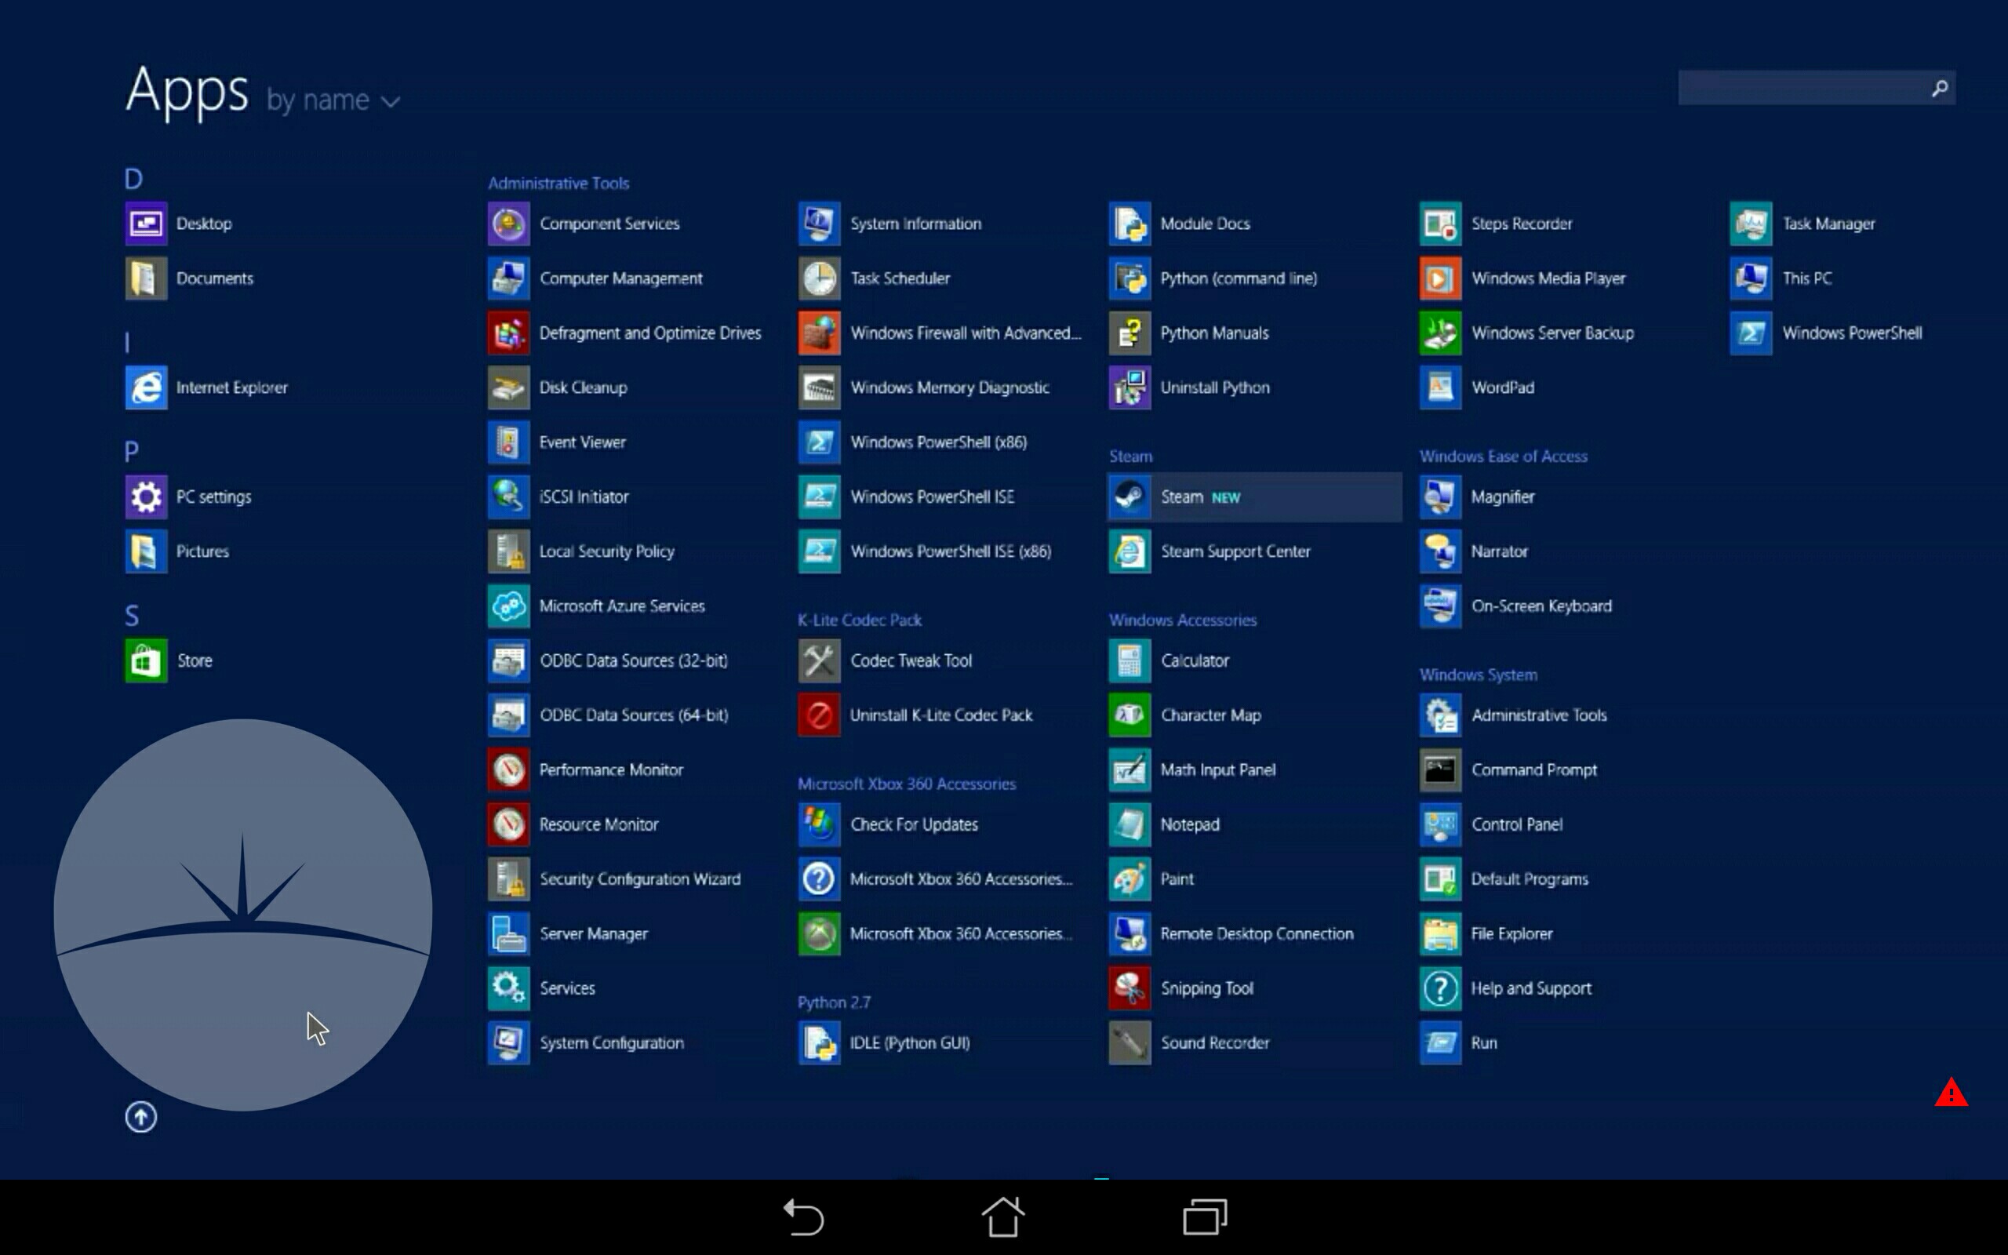Click the up arrow to return to Start
Image resolution: width=2008 pixels, height=1255 pixels.
[x=141, y=1117]
